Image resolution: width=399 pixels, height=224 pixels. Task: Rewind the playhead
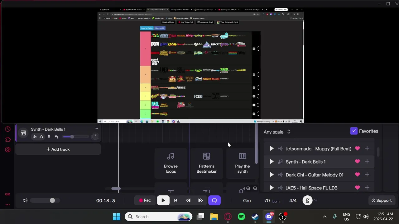[x=188, y=201]
